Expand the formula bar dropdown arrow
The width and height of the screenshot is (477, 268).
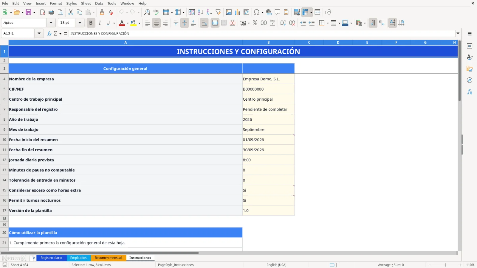point(458,33)
